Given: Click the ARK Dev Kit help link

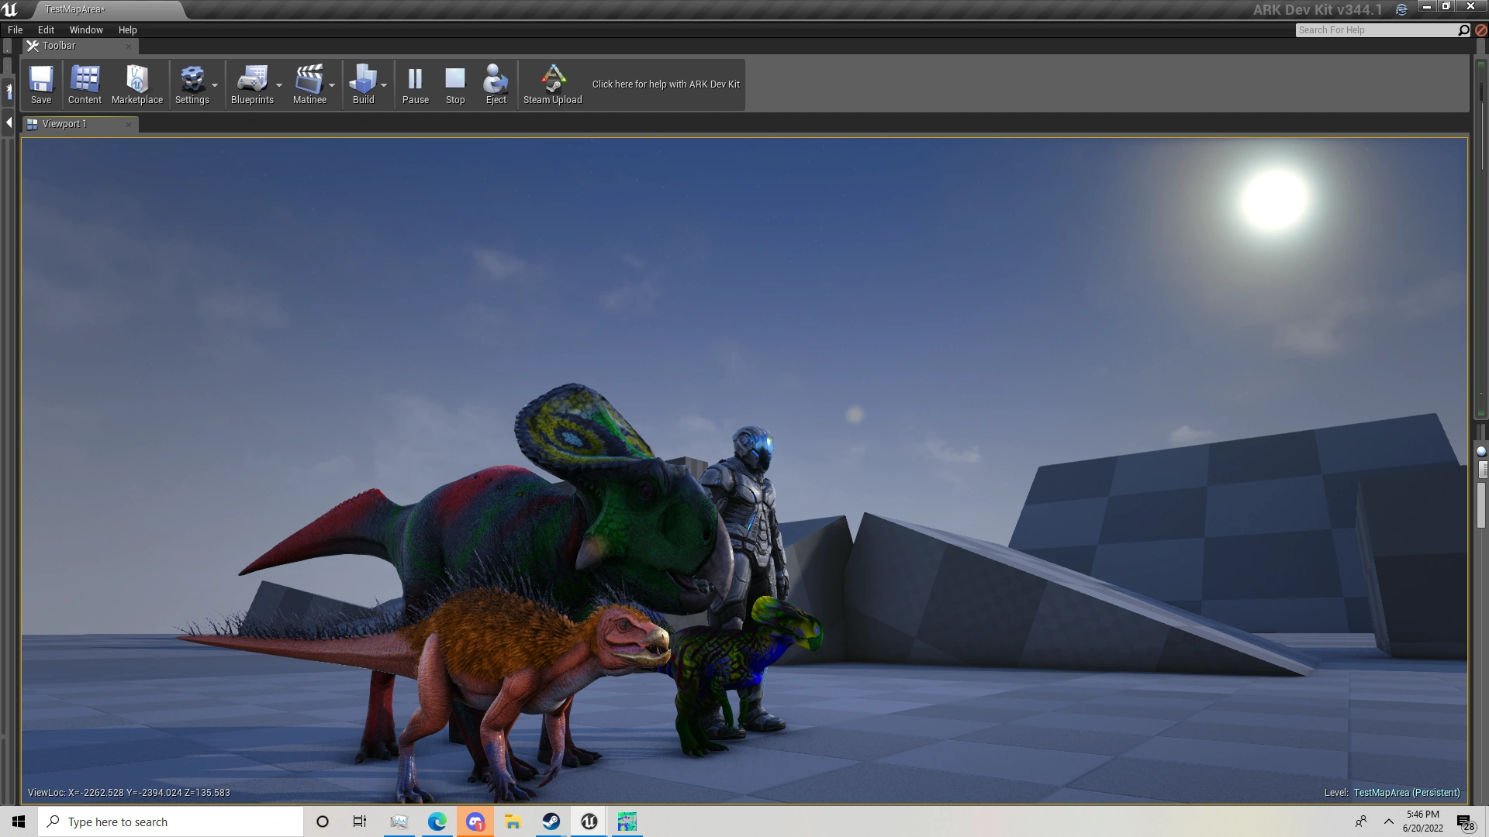Looking at the screenshot, I should [x=665, y=84].
